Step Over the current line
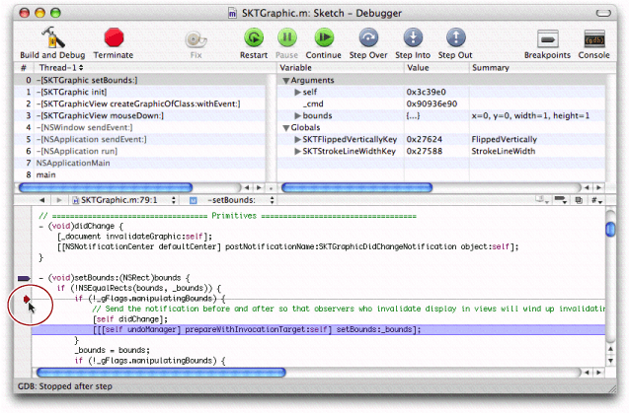This screenshot has width=629, height=413. pos(367,38)
